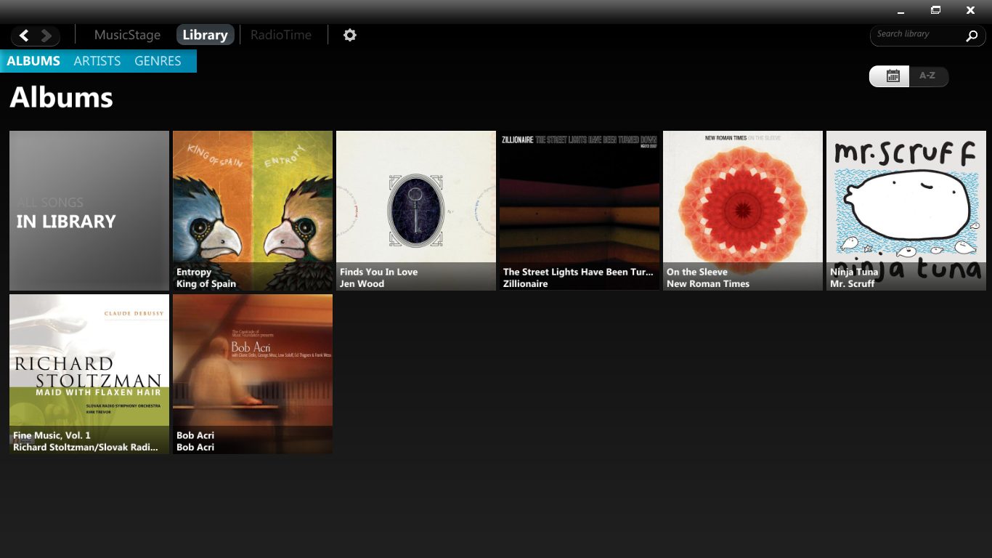Switch to the GENRES view
The width and height of the screenshot is (992, 558).
click(x=158, y=61)
